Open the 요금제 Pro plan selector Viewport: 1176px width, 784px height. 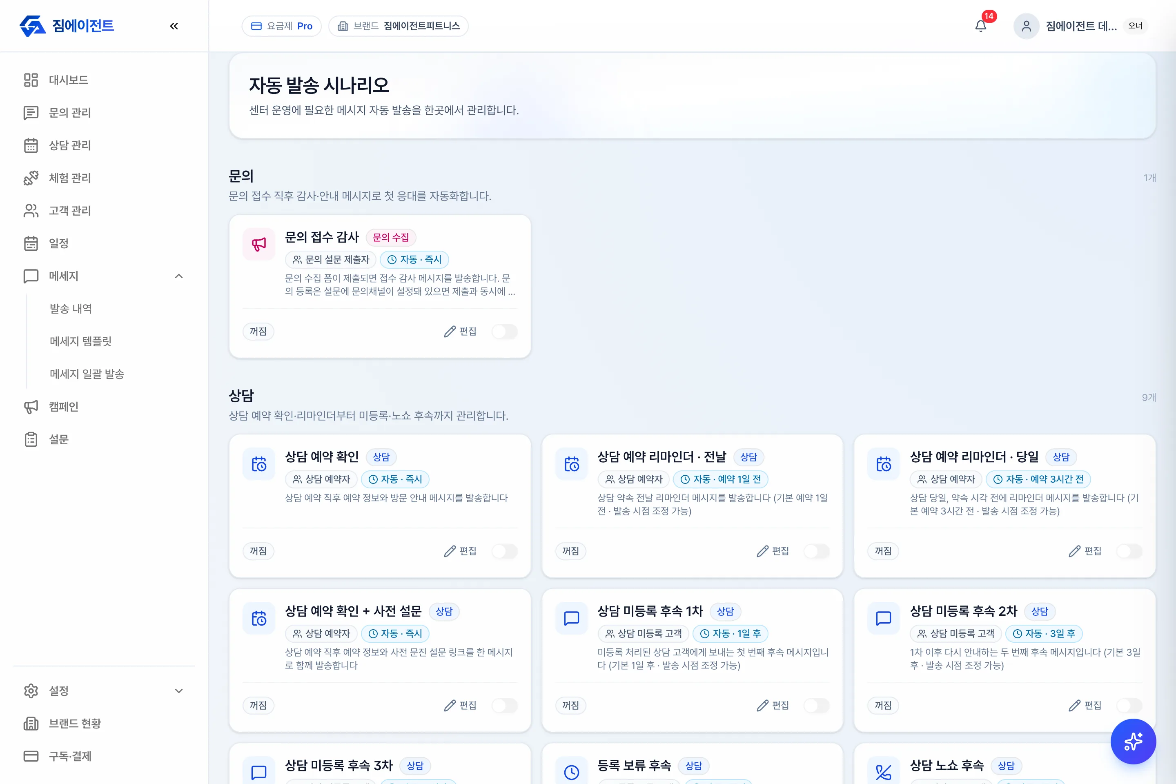point(281,26)
